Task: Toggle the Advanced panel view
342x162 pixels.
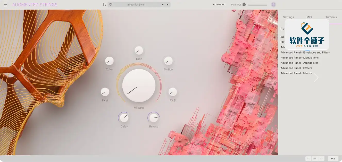Action: (x=219, y=5)
